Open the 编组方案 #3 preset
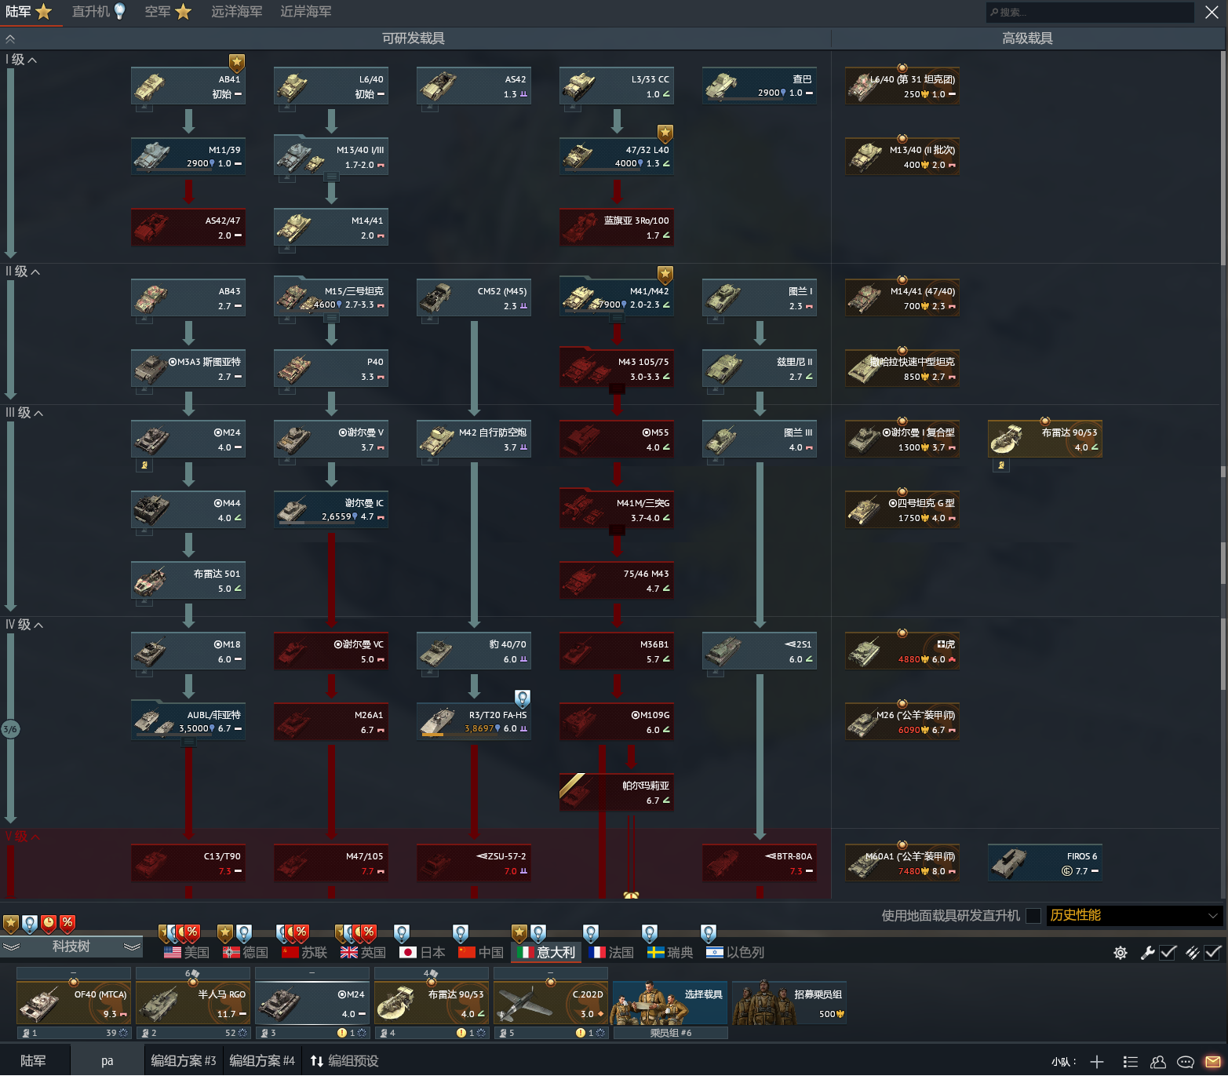 coord(184,1061)
